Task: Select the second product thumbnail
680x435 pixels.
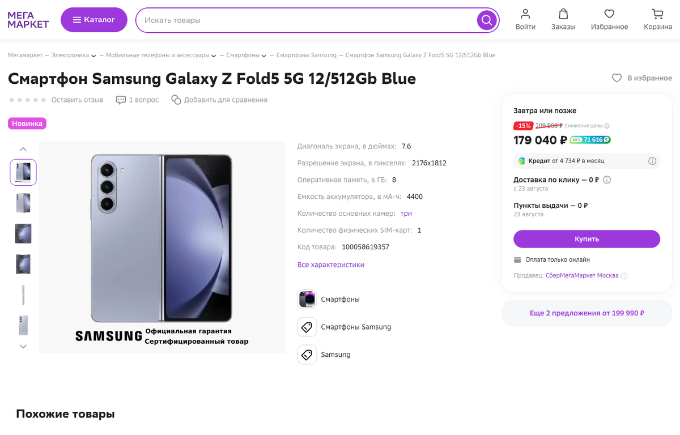Action: 23,203
